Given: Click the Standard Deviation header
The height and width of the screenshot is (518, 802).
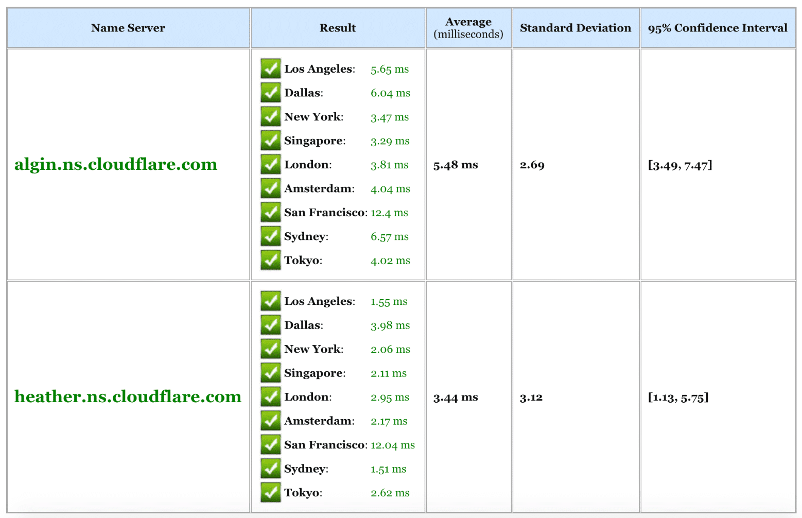Looking at the screenshot, I should coord(575,28).
